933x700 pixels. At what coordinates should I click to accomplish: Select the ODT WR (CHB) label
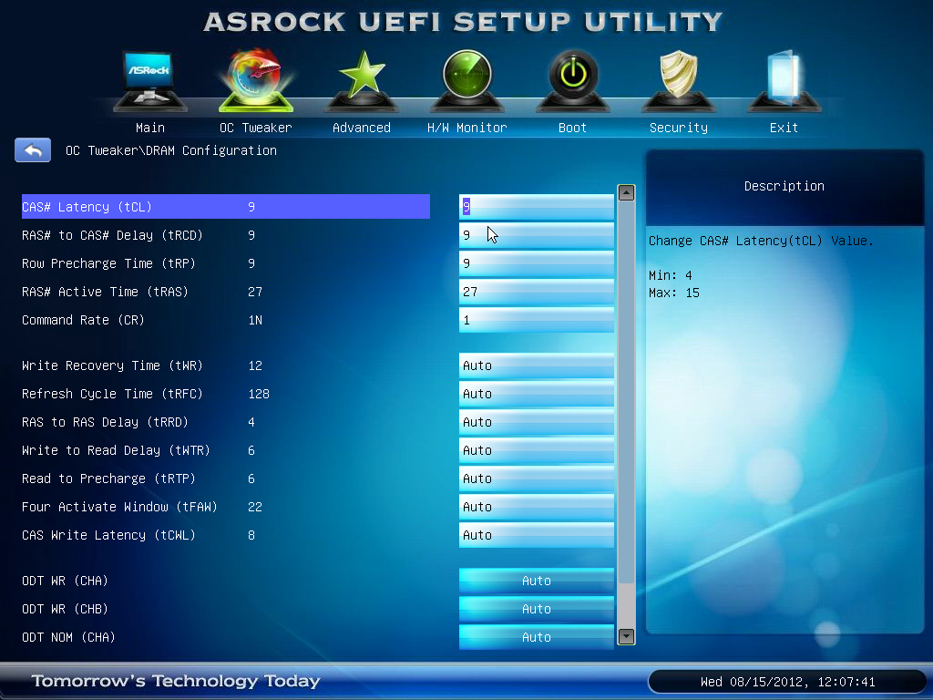coord(66,609)
